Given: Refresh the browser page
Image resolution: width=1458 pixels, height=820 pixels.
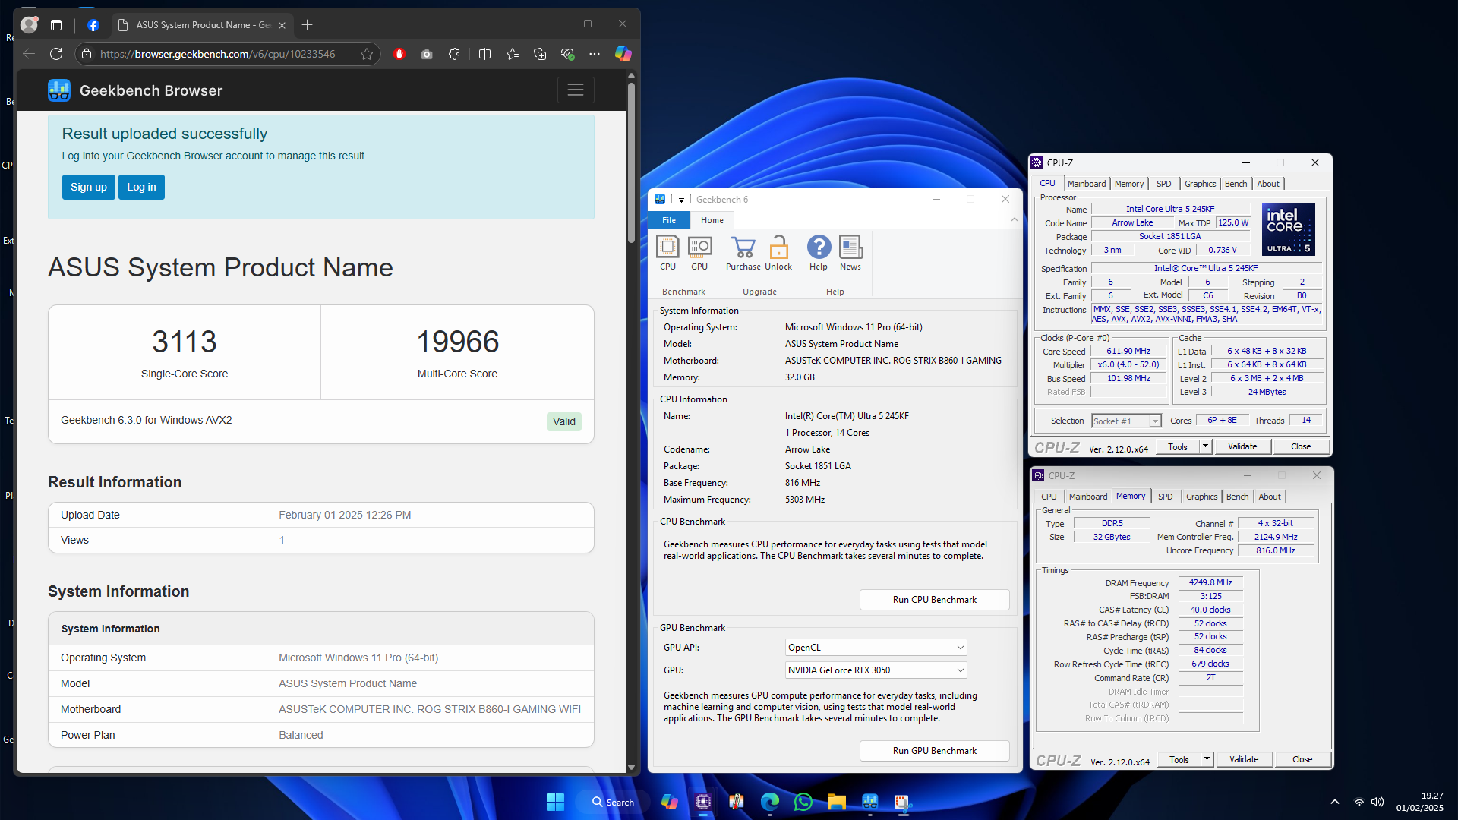Looking at the screenshot, I should (56, 54).
